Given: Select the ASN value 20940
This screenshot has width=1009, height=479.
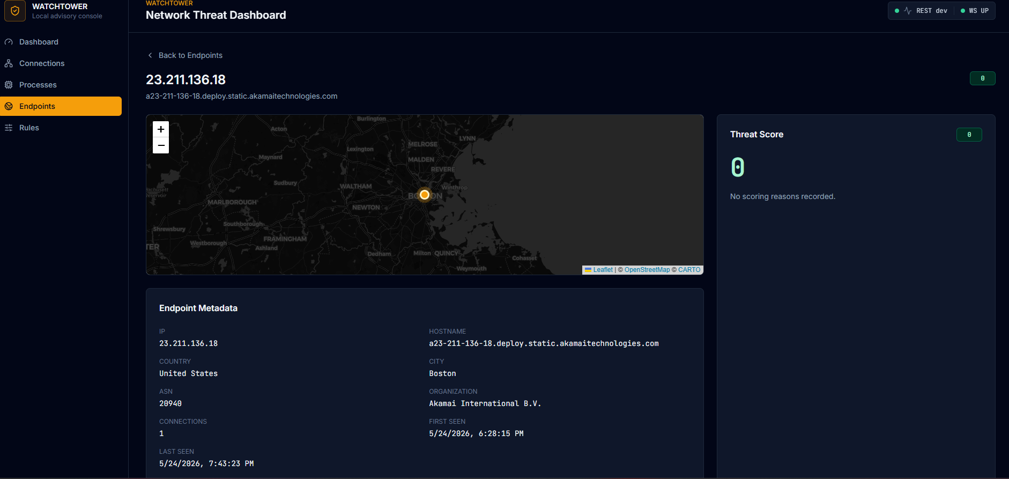Looking at the screenshot, I should tap(170, 403).
